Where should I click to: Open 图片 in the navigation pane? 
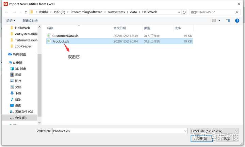click(x=16, y=81)
